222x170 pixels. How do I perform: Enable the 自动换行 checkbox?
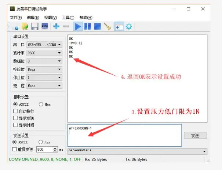tap(15, 111)
